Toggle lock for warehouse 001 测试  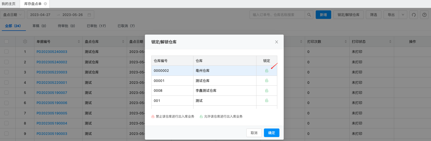[267, 101]
